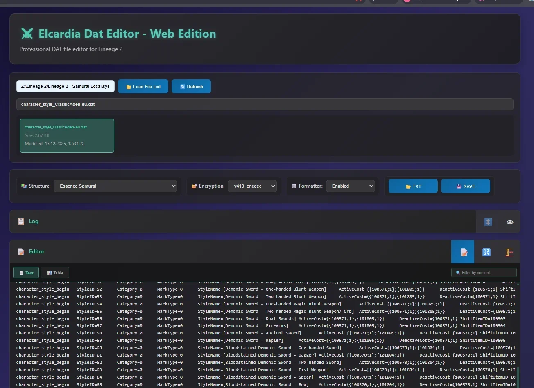Click StyleName Demonic Sword - Dual Swords

pos(247,319)
